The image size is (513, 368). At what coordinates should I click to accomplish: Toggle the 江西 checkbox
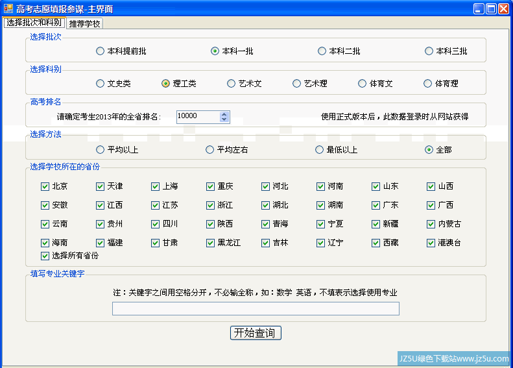pos(100,205)
